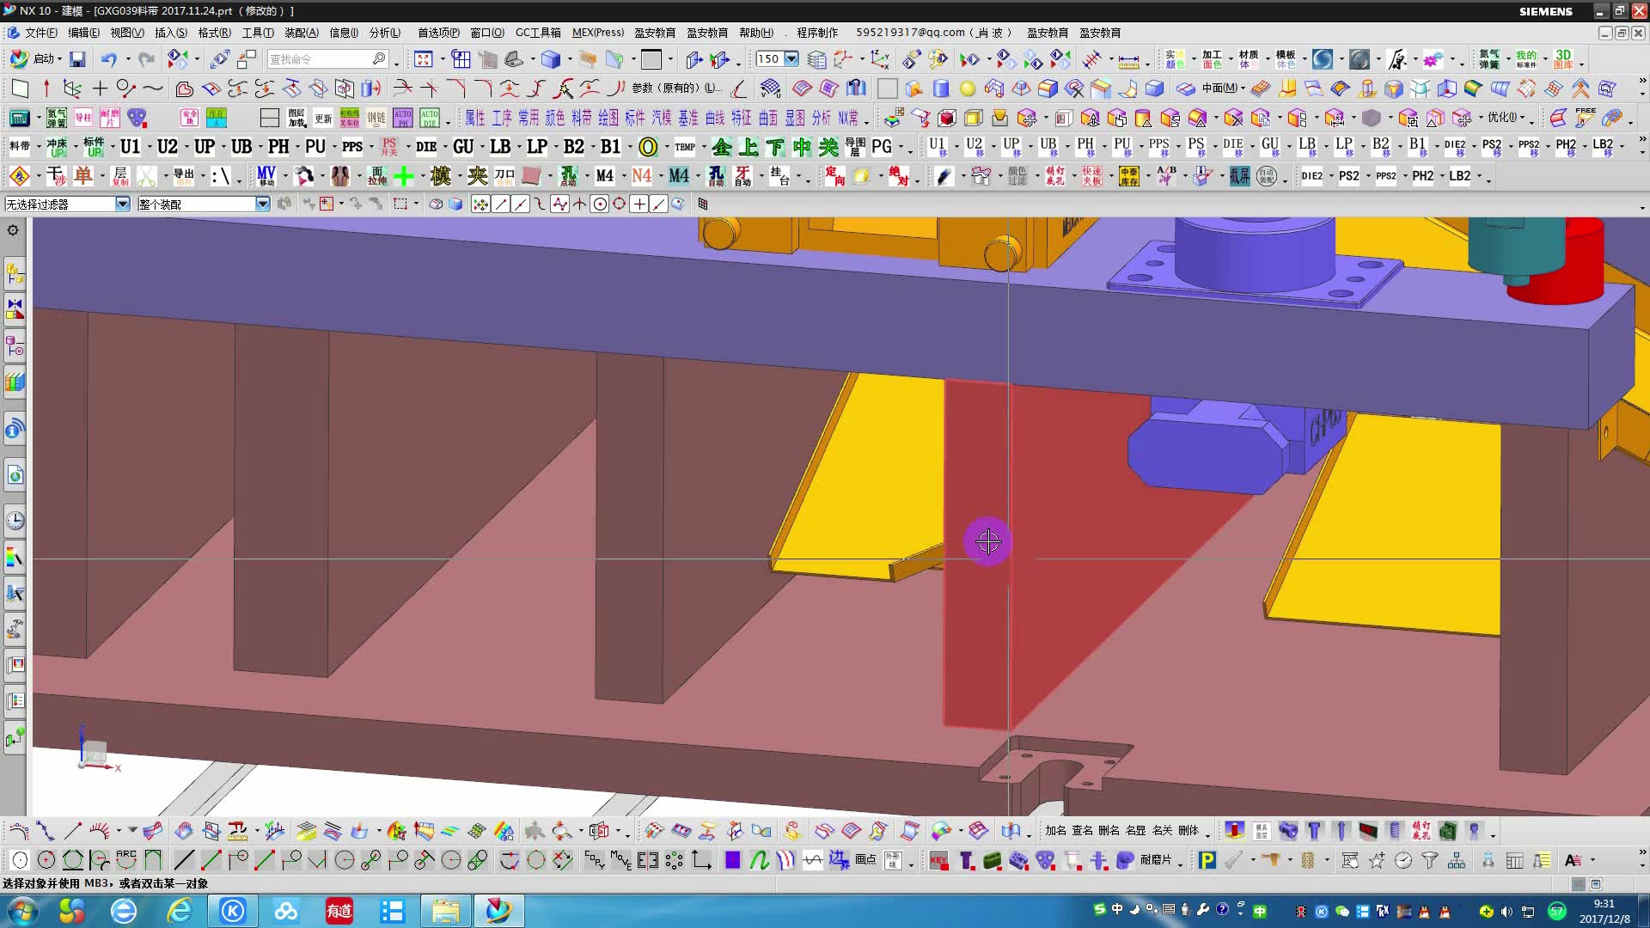Open the selection filter dropdown 无选择过滤器
This screenshot has height=928, width=1650.
click(122, 204)
